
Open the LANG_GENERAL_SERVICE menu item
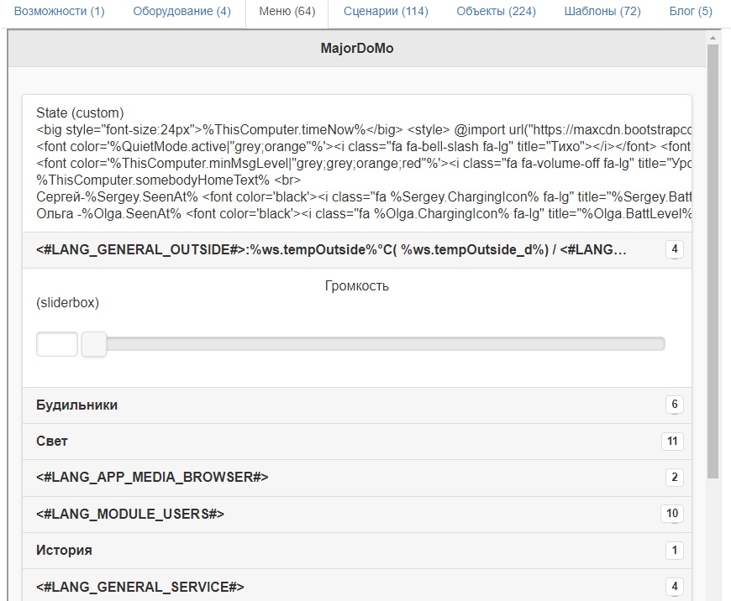coord(140,586)
